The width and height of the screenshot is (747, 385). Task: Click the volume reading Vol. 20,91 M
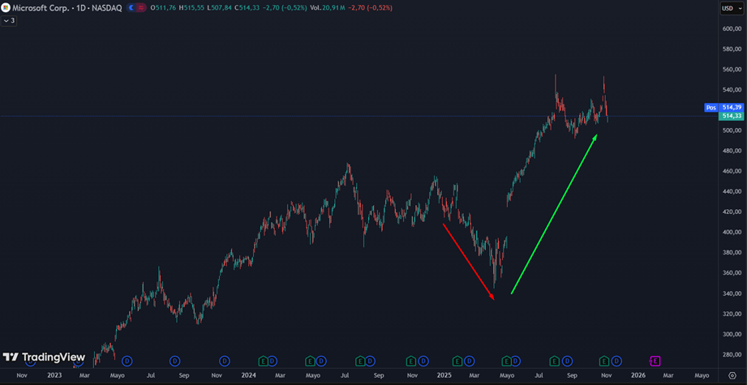point(328,8)
